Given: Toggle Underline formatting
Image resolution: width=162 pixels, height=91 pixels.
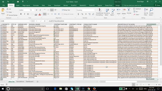Looking at the screenshot, I should pos(28,14).
